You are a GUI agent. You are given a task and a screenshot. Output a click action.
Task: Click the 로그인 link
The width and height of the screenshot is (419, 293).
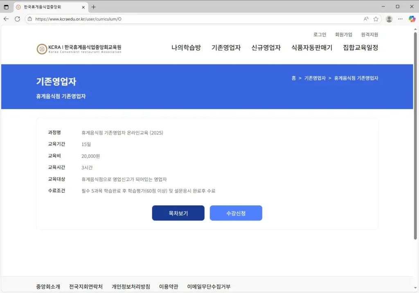pos(319,34)
